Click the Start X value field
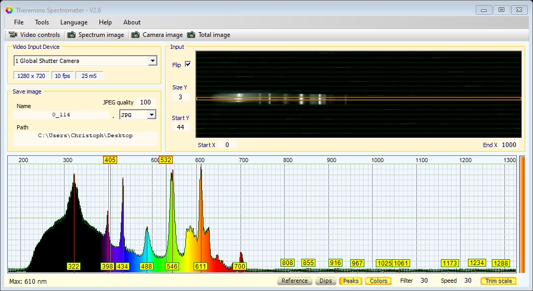 (227, 145)
